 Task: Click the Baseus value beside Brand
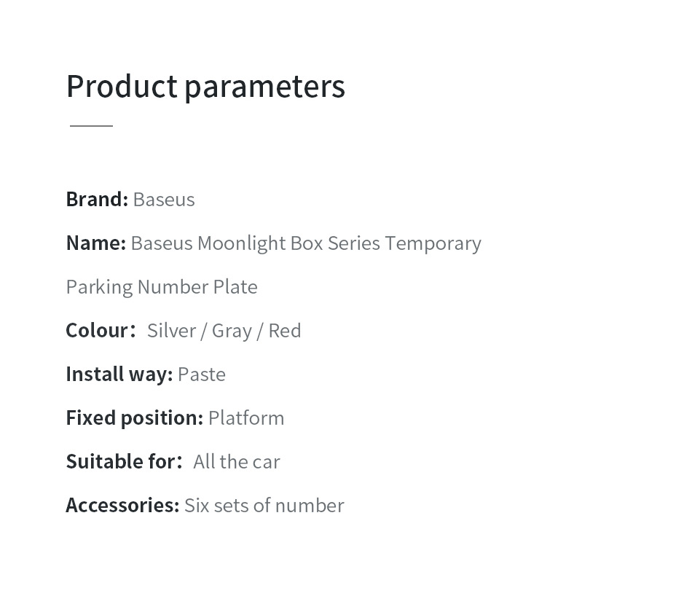[x=164, y=199]
